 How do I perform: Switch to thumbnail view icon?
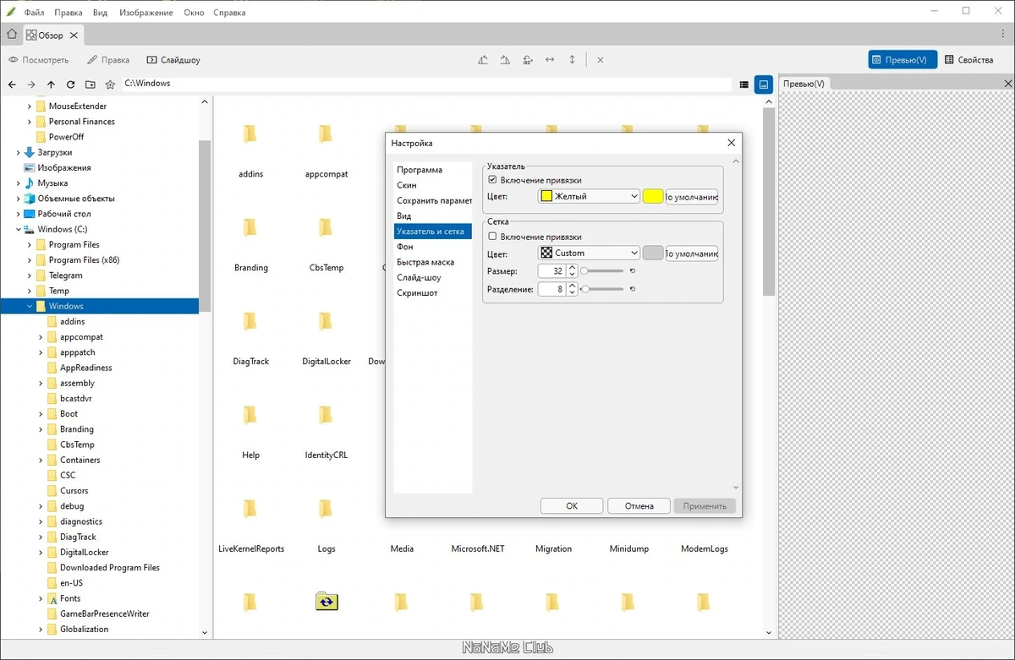(764, 85)
